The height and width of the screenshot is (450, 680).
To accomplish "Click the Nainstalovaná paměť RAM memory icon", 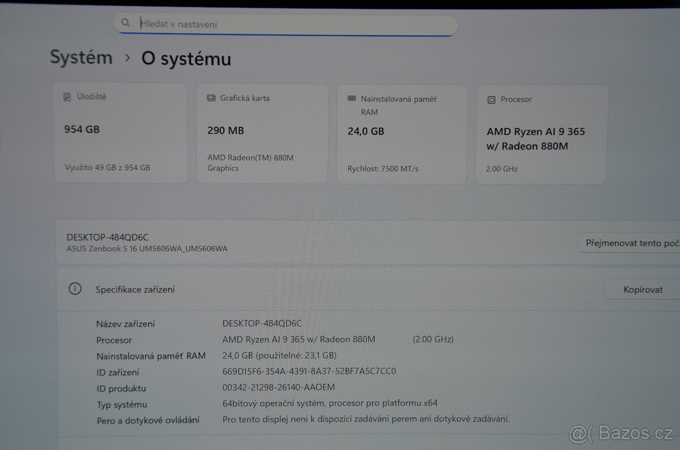I will 352,99.
